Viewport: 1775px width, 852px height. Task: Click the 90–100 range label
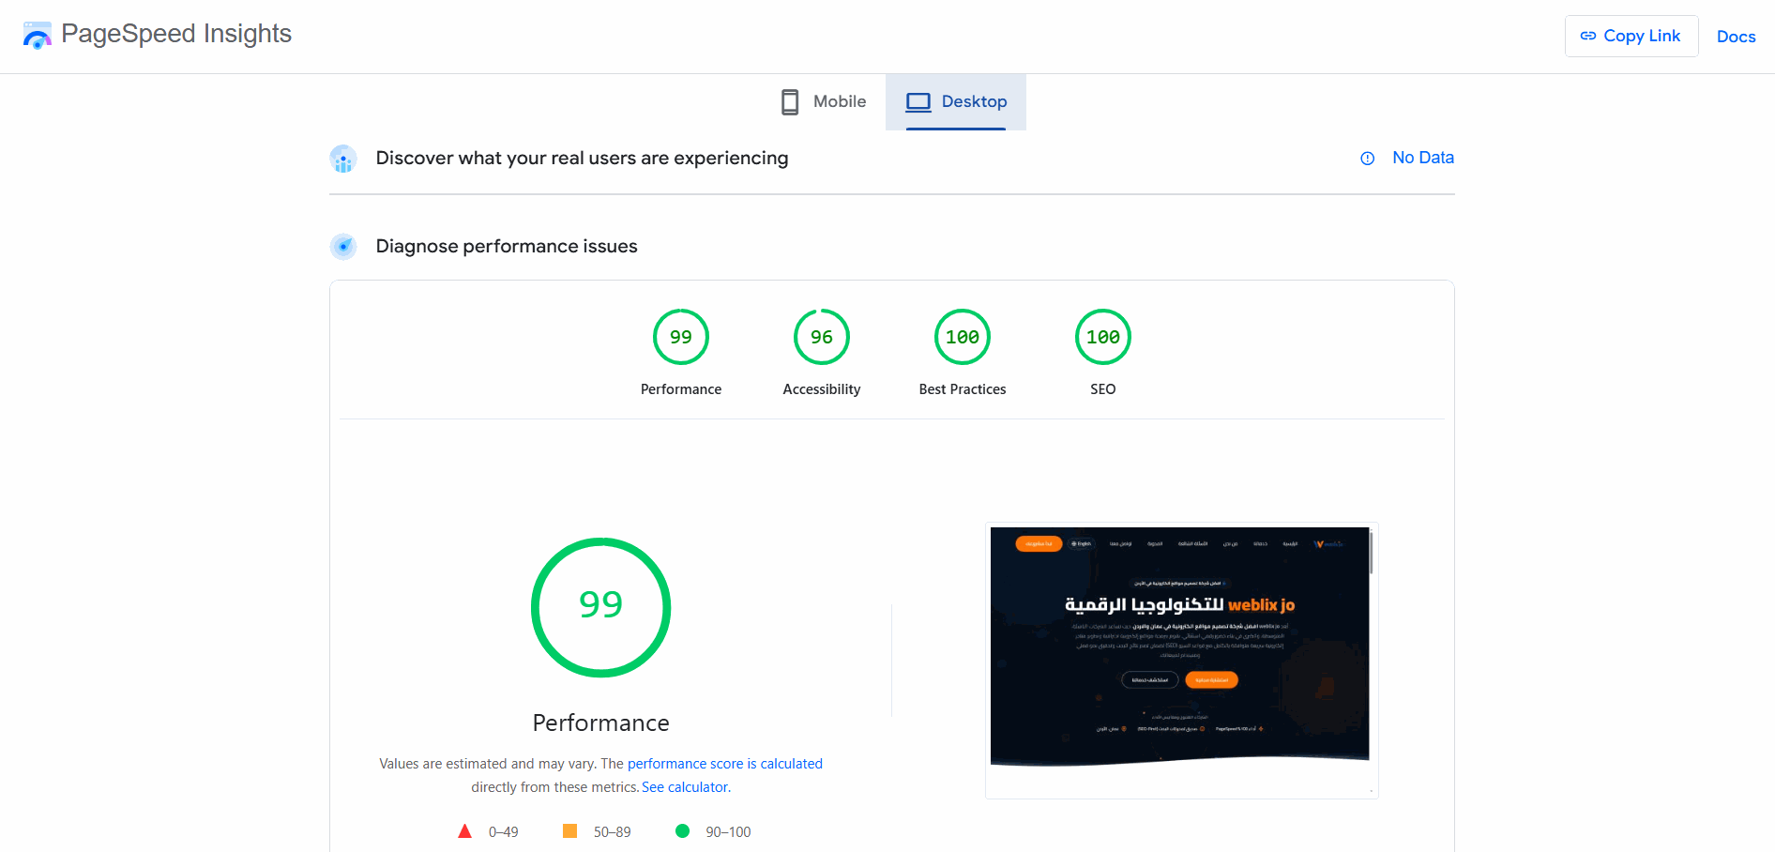pos(728,832)
